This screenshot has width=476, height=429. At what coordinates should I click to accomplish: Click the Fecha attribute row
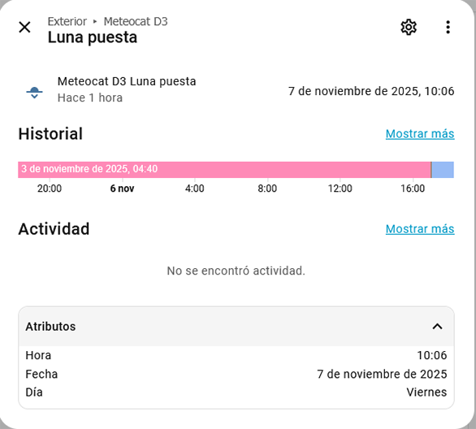pos(236,374)
